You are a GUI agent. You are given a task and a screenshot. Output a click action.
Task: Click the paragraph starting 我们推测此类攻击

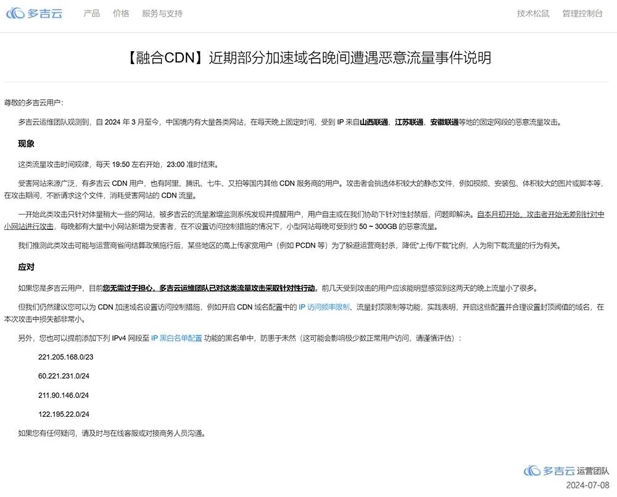[x=289, y=246]
